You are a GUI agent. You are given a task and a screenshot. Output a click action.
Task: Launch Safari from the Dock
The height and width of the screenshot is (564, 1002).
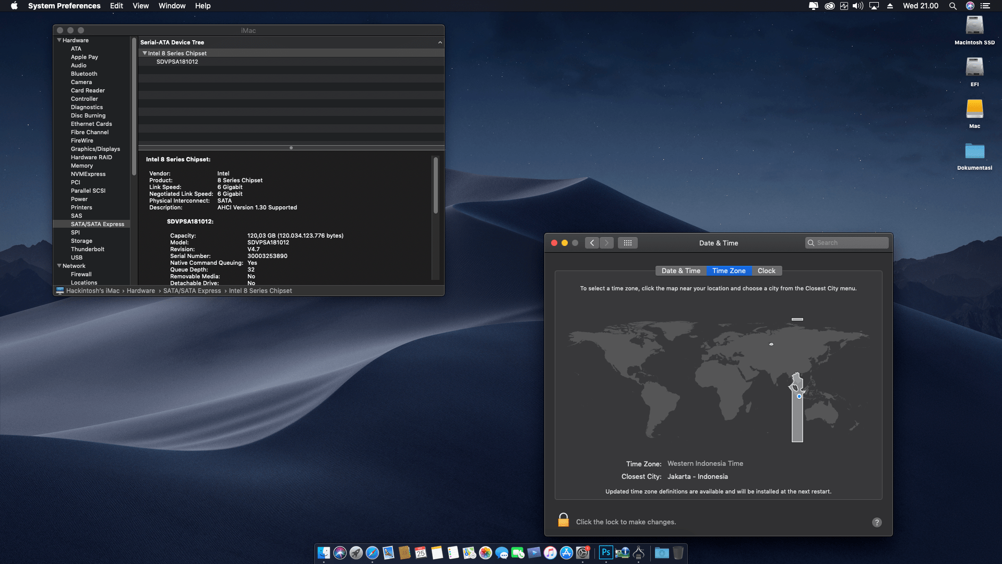point(372,552)
